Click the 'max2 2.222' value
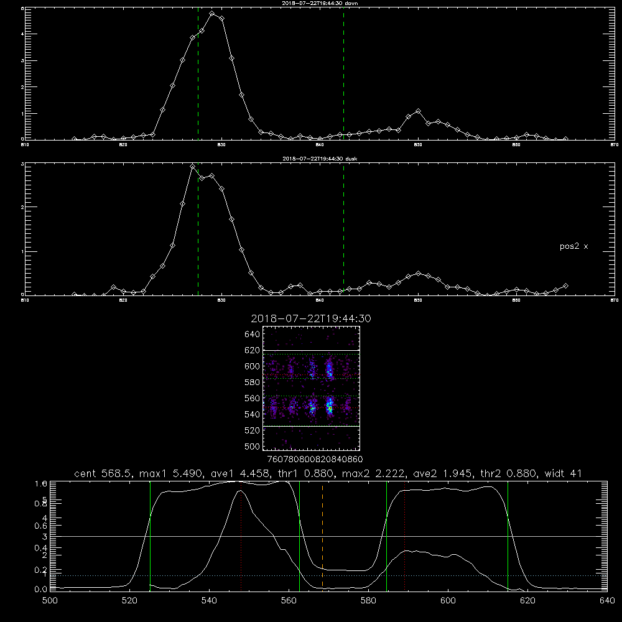The image size is (622, 622). pyautogui.click(x=374, y=473)
